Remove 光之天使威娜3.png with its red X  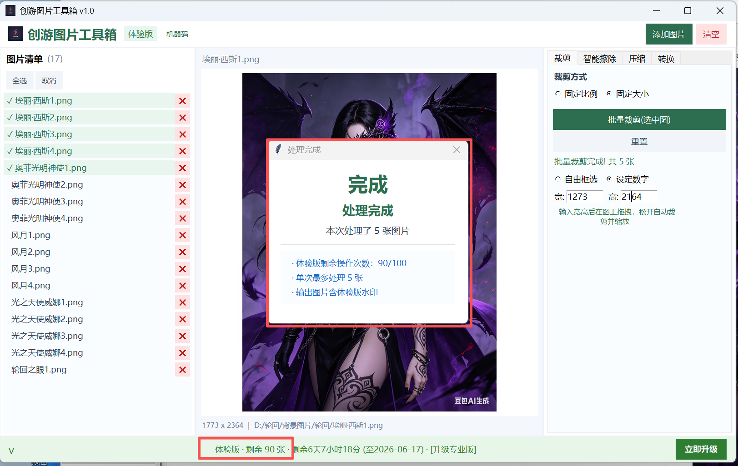(x=182, y=336)
